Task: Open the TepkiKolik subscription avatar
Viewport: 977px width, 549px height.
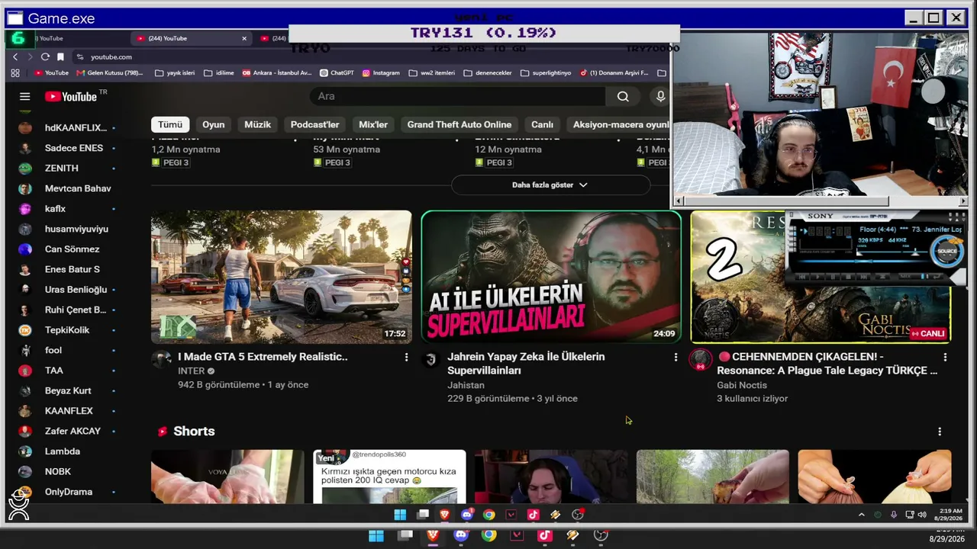Action: 25,330
